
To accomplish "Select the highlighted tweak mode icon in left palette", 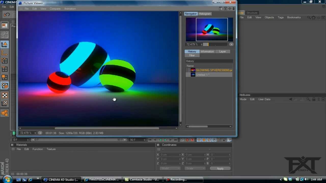I will (5, 86).
